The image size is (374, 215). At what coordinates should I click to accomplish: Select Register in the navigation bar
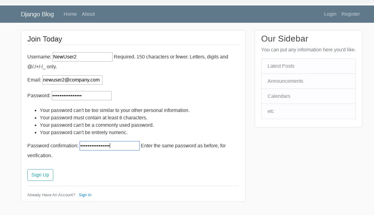tap(350, 14)
